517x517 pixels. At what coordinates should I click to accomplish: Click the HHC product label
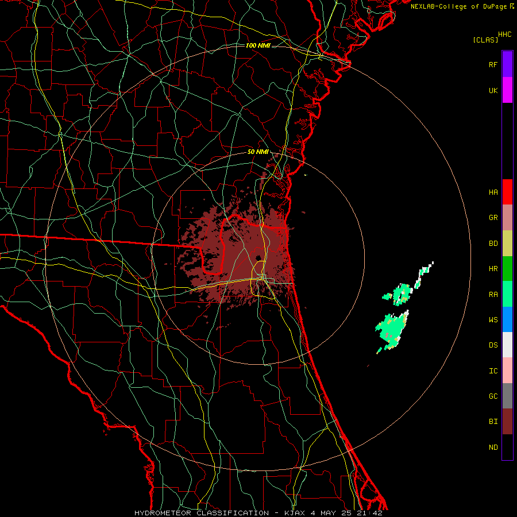point(505,34)
